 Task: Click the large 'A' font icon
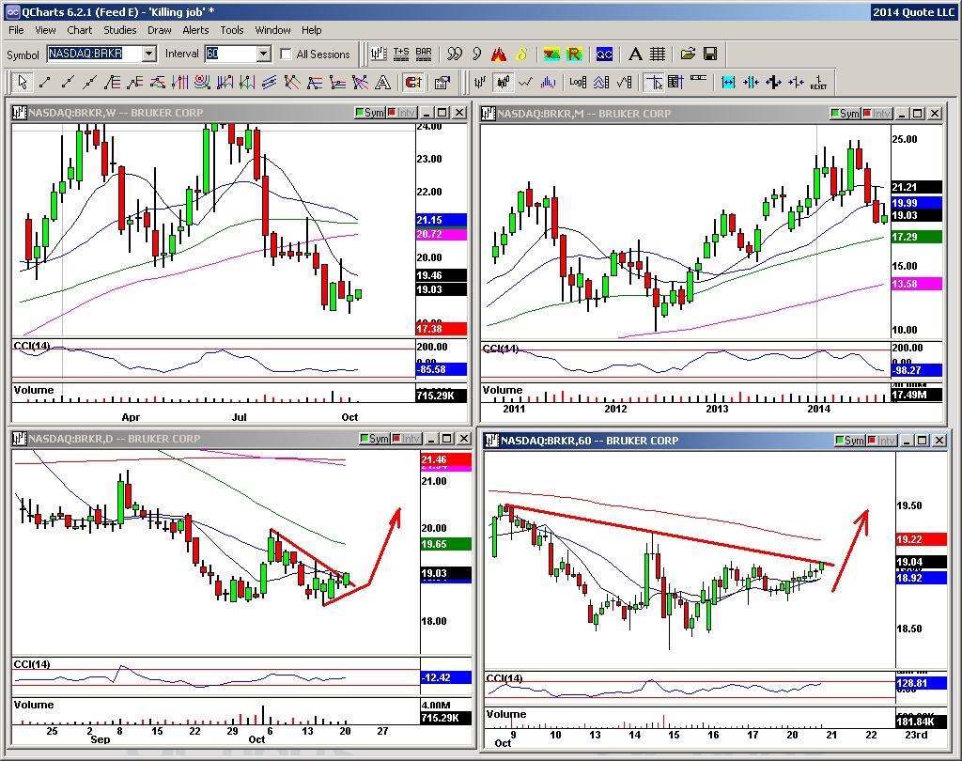635,54
